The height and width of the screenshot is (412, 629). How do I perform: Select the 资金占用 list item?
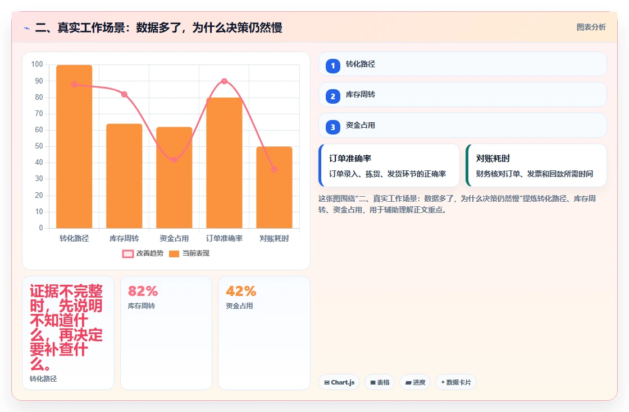pyautogui.click(x=463, y=126)
